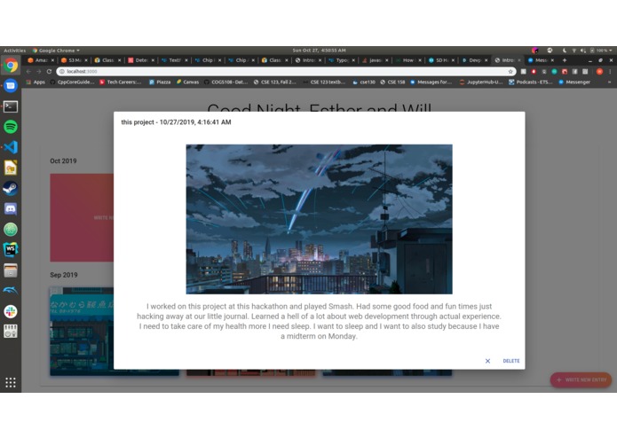Image resolution: width=617 pixels, height=438 pixels.
Task: Open the green Atom-style app in dock
Action: [x=11, y=230]
